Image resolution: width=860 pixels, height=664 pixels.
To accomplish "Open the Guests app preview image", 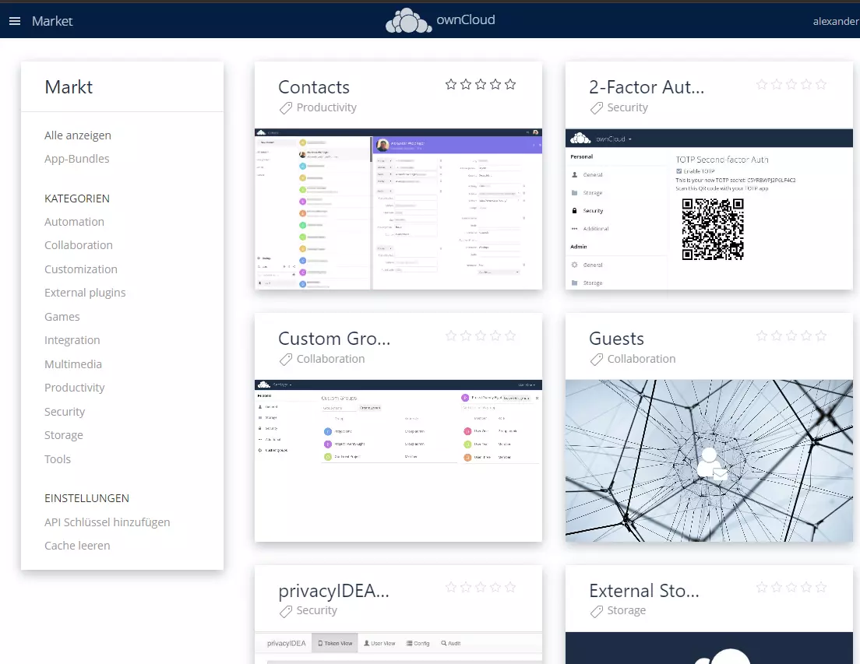I will click(x=709, y=461).
